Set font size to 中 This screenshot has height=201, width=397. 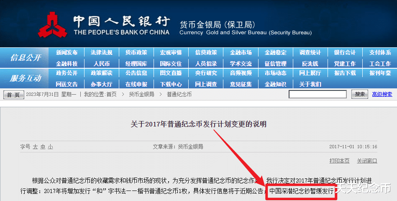[x=43, y=147]
